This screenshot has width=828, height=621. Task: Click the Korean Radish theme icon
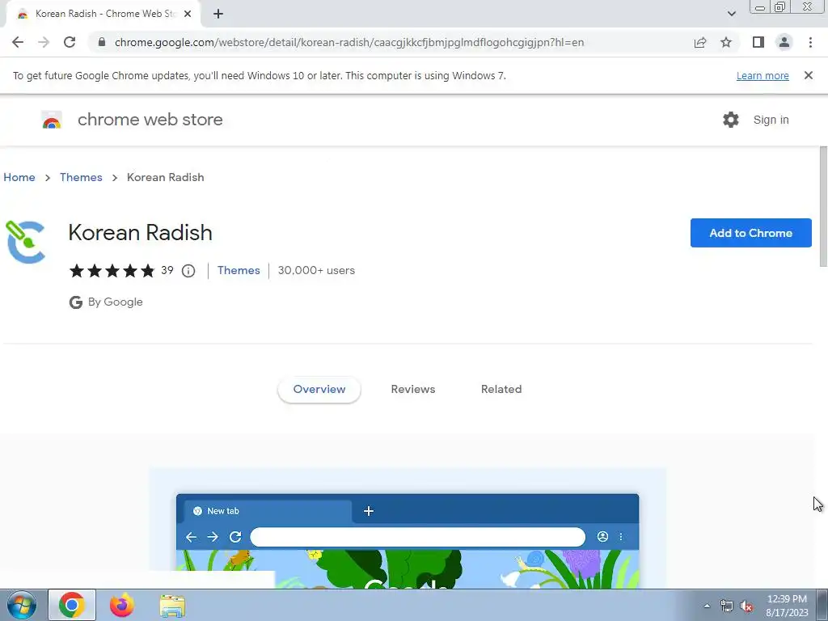25,242
